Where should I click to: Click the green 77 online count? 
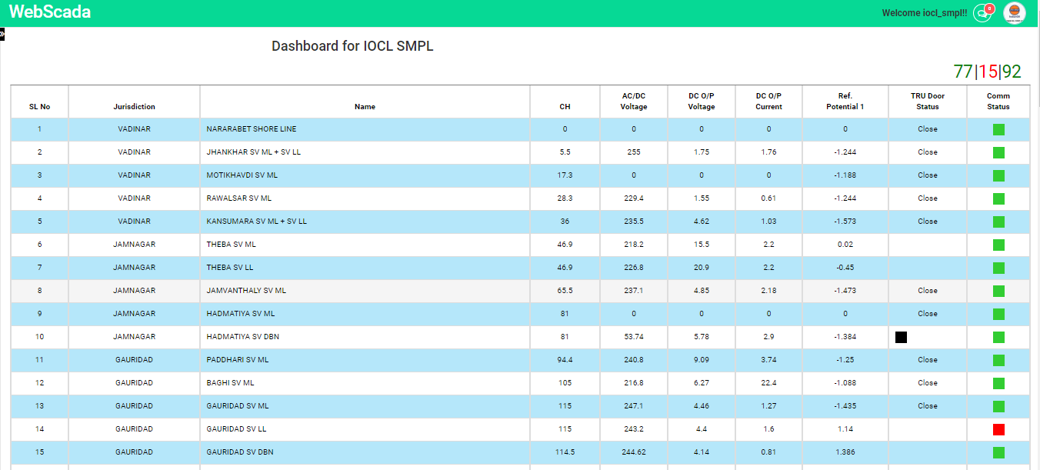[x=963, y=72]
